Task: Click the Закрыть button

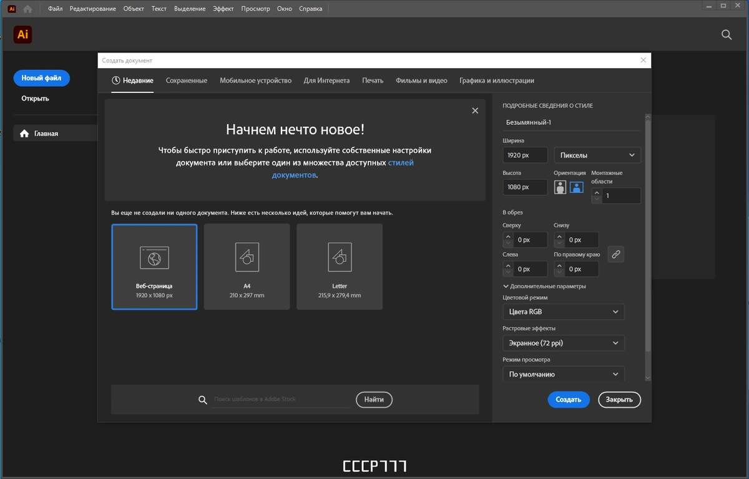Action: coord(619,400)
